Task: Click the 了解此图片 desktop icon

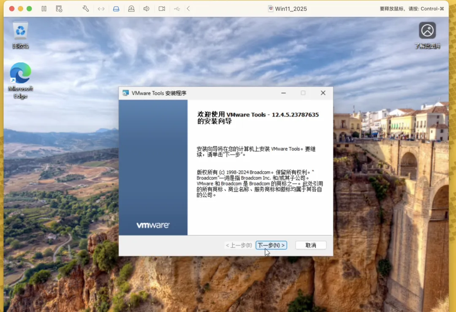Action: pyautogui.click(x=427, y=35)
